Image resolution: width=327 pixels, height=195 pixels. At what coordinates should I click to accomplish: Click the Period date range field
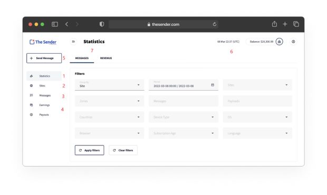184,85
